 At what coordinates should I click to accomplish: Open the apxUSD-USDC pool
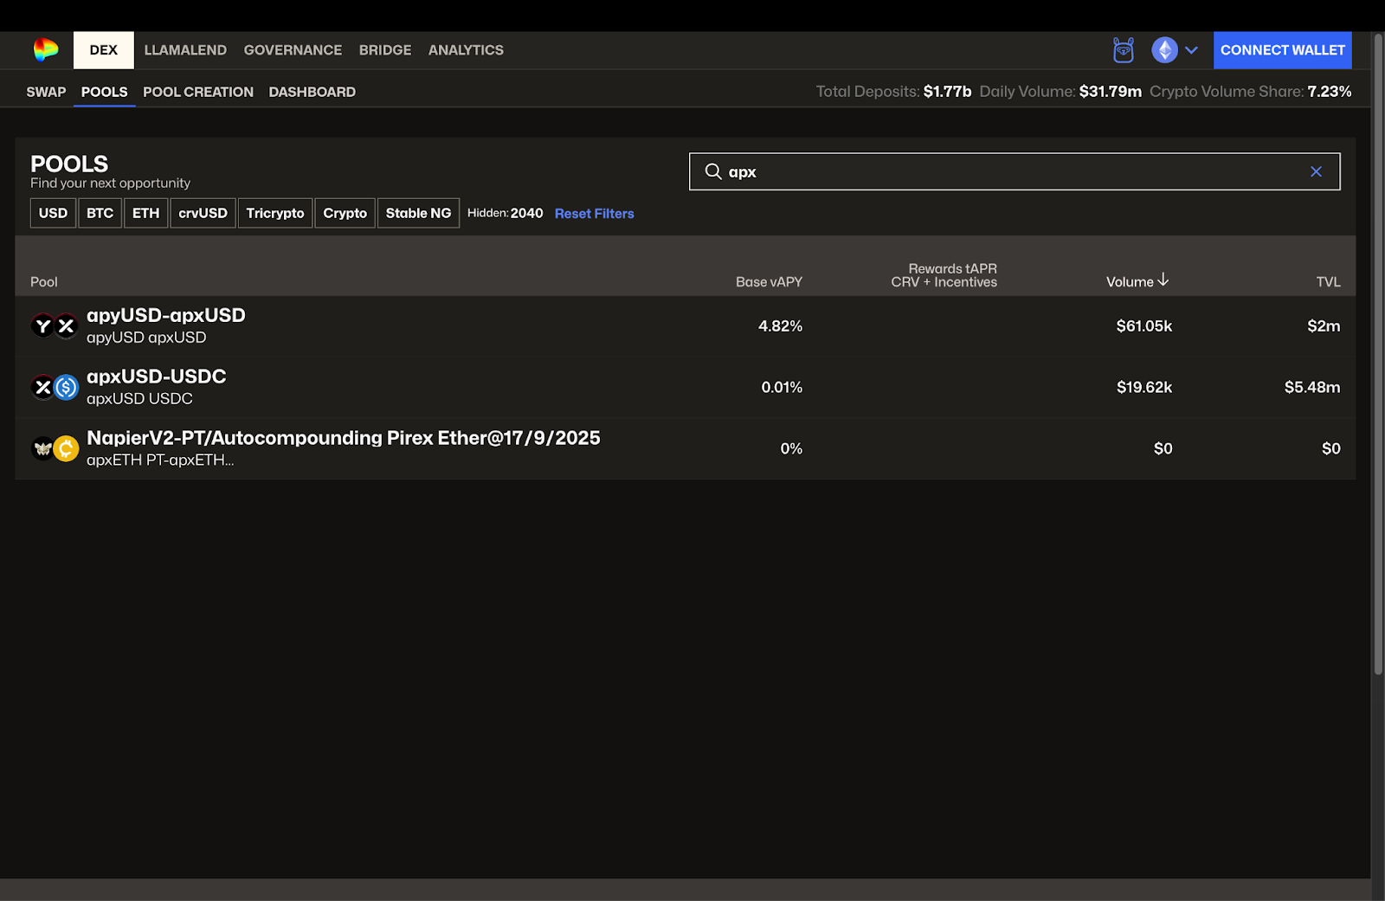click(x=157, y=376)
